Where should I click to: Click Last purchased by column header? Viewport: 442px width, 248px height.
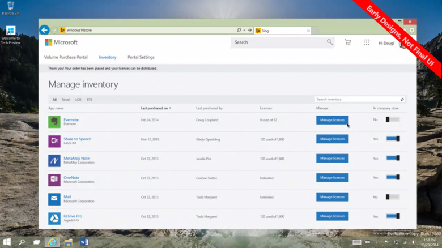(x=209, y=108)
